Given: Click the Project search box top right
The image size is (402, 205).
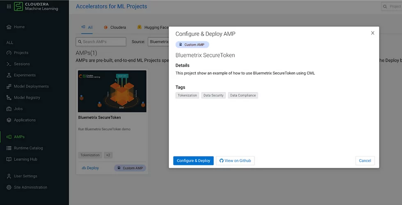Looking at the screenshot, I should click(391, 7).
